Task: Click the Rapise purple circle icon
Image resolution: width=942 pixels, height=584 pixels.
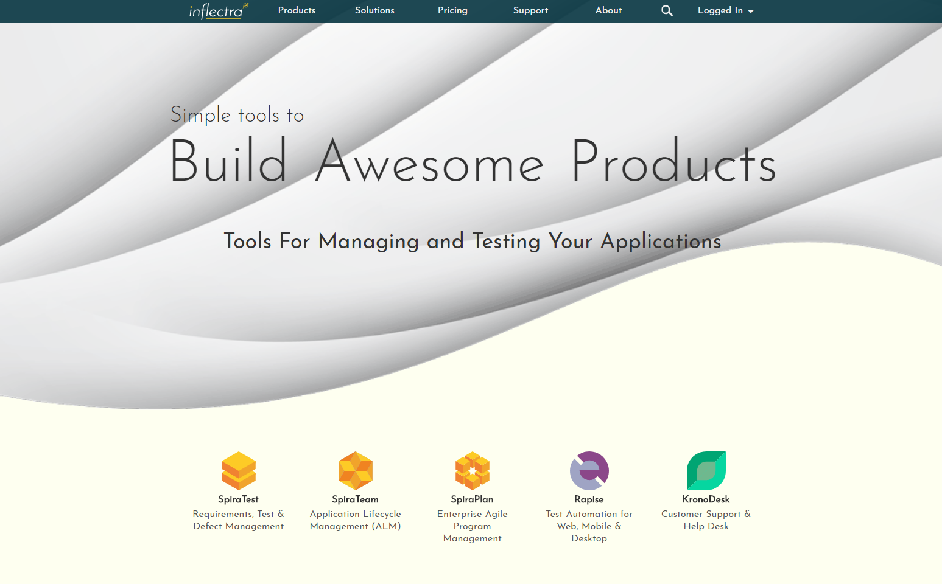Action: coord(589,470)
